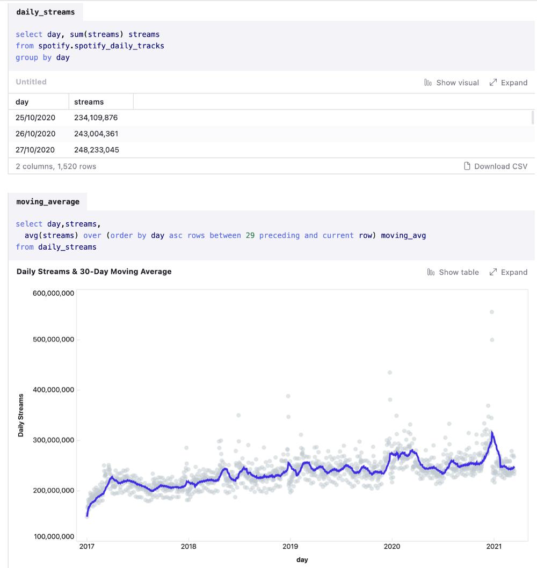
Task: Click the streams column header
Action: coord(89,102)
